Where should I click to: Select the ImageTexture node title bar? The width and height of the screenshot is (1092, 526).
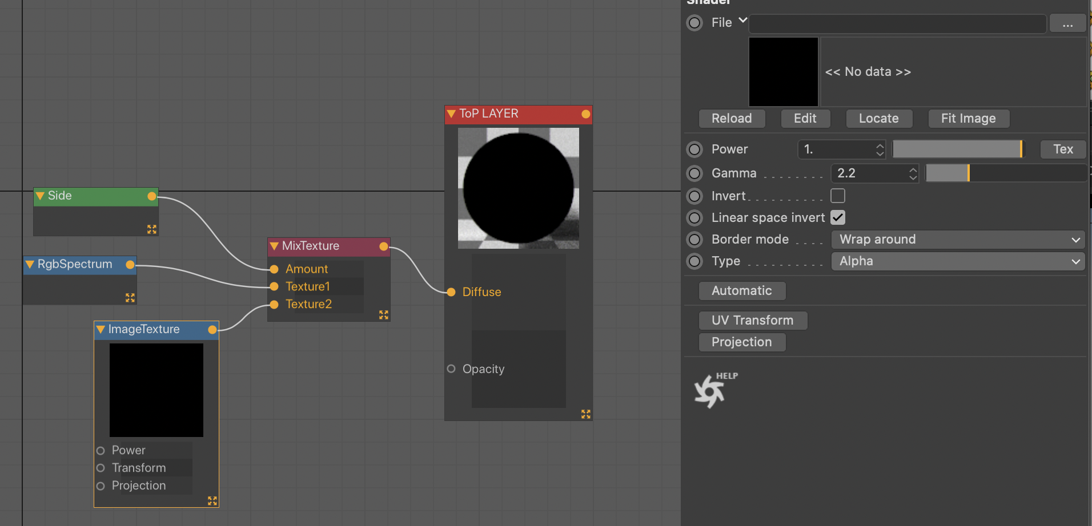156,330
